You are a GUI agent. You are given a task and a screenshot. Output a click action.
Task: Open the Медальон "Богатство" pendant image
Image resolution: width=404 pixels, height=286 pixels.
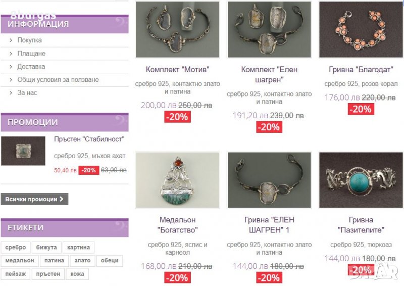pyautogui.click(x=178, y=180)
